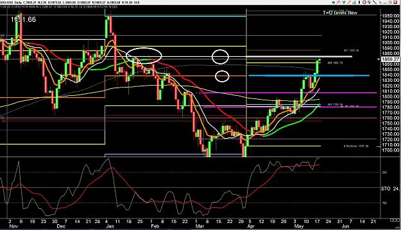The width and height of the screenshot is (401, 230).
Task: Activate the crosshair target icon
Action: tap(364, 3)
